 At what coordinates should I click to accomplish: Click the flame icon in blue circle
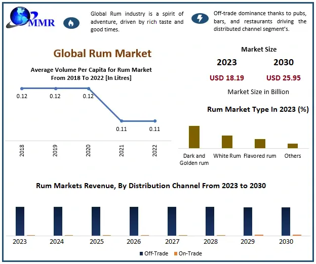tap(70, 23)
